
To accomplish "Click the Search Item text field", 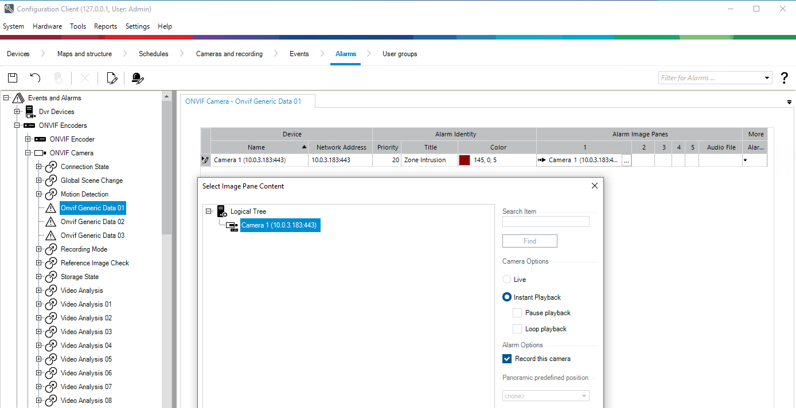I will coord(545,222).
